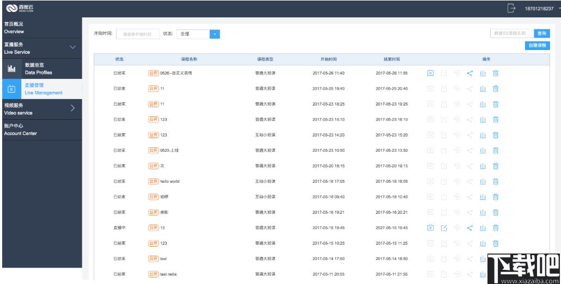The width and height of the screenshot is (561, 284).
Task: Edit the live course 13
Action: [444, 228]
